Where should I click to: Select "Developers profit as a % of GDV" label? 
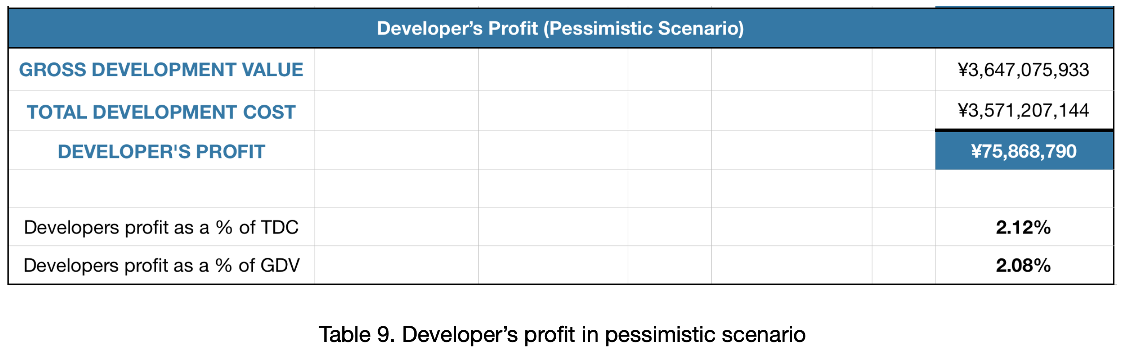click(x=161, y=265)
